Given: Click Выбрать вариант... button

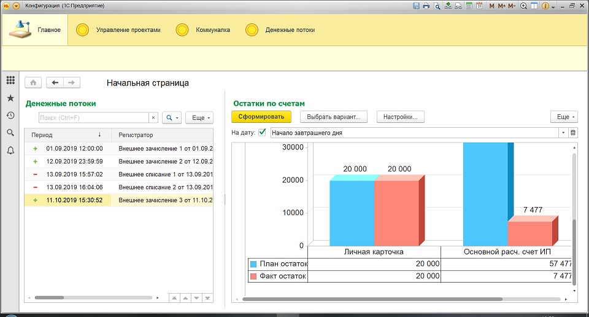Looking at the screenshot, I should [x=334, y=117].
